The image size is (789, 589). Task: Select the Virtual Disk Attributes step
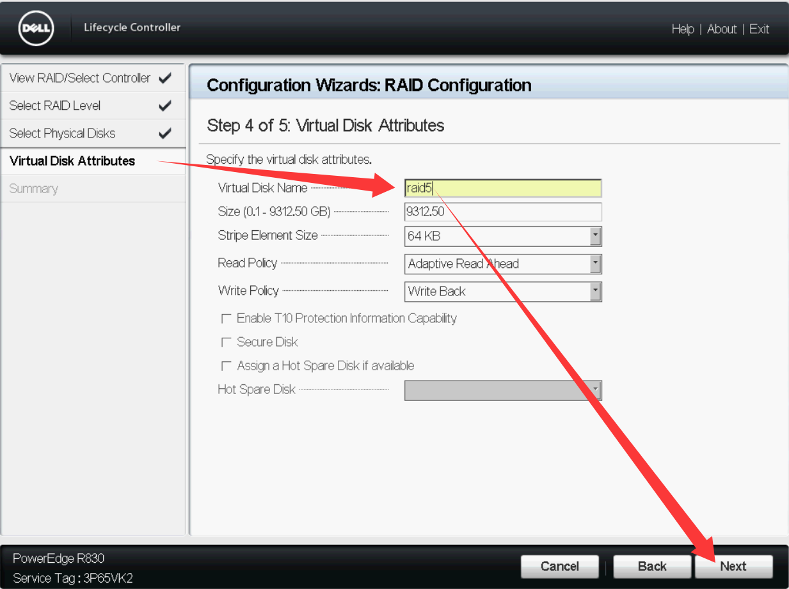72,161
